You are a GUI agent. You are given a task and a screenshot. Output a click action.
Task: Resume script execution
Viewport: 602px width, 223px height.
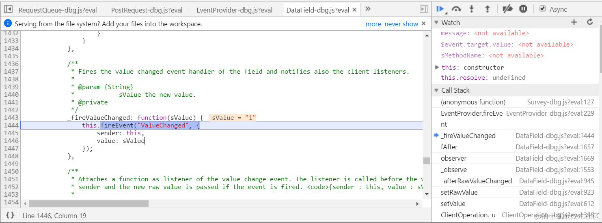click(440, 9)
